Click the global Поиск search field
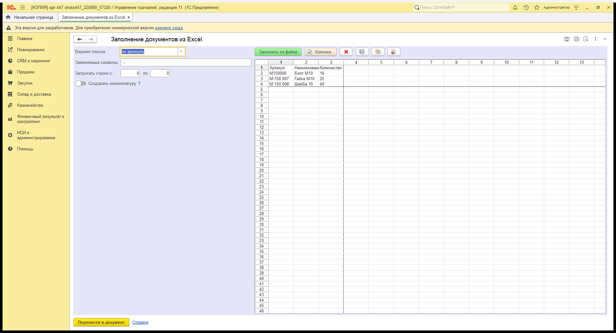The height and width of the screenshot is (333, 616). click(461, 7)
